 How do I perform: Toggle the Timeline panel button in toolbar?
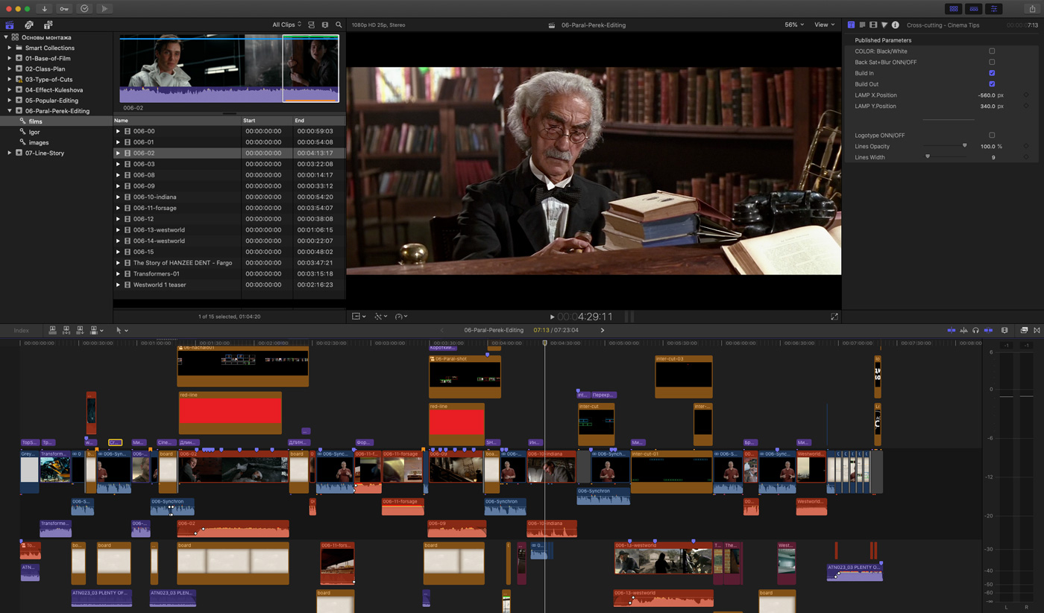pyautogui.click(x=974, y=9)
